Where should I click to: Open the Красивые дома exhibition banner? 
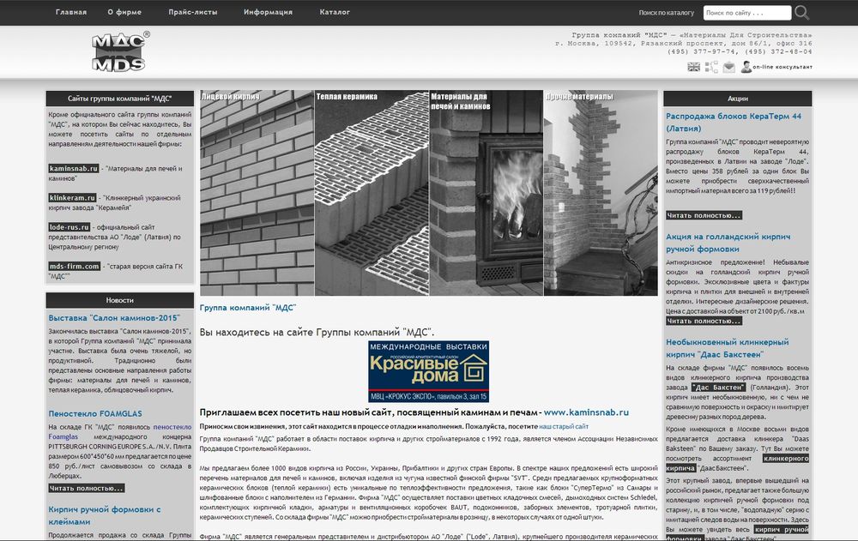pos(428,371)
